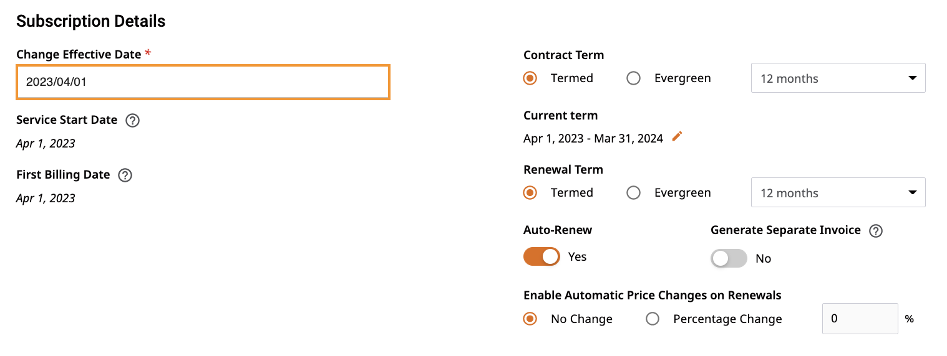947x356 pixels.
Task: Choose the No Change price option
Action: tap(530, 319)
